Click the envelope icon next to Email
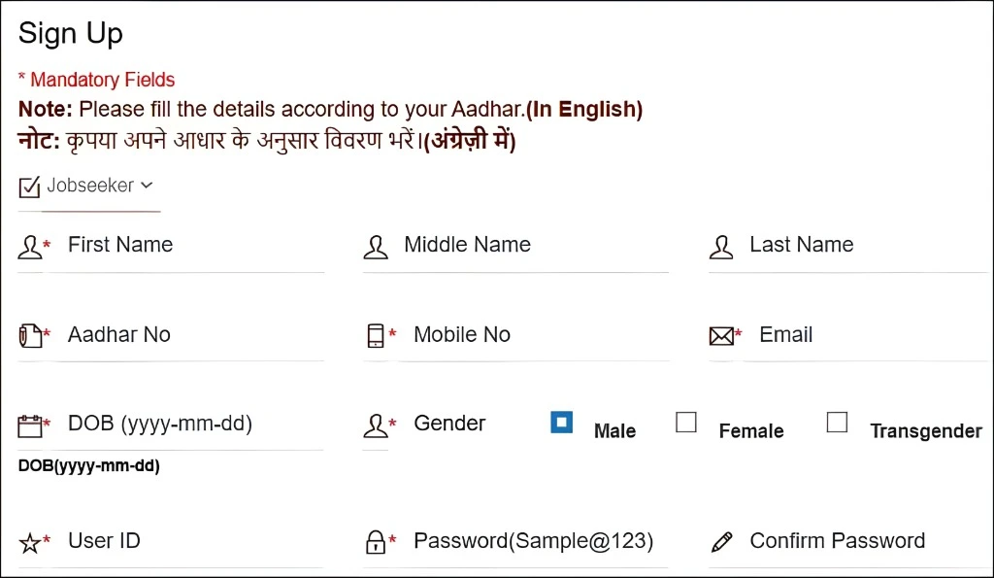Viewport: 994px width, 578px height. (x=722, y=334)
